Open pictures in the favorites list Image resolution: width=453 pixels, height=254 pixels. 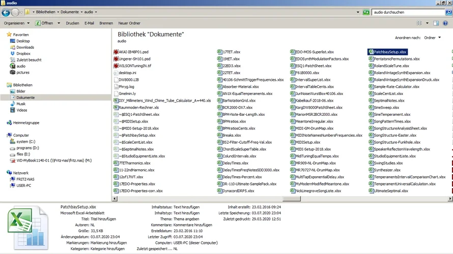(23, 73)
